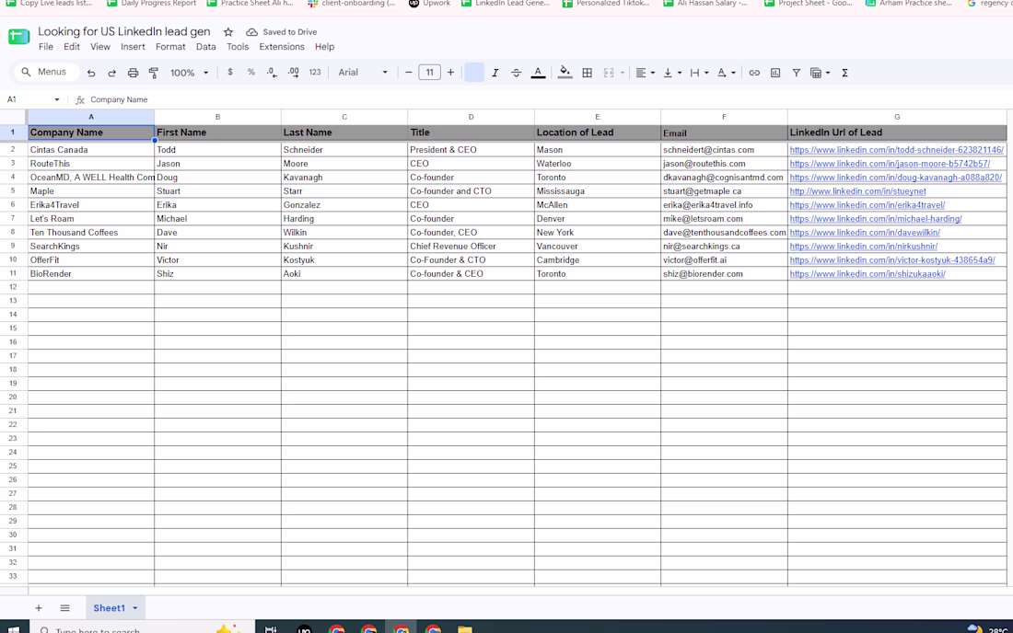Format selection as percent
The width and height of the screenshot is (1013, 633).
[x=250, y=73]
